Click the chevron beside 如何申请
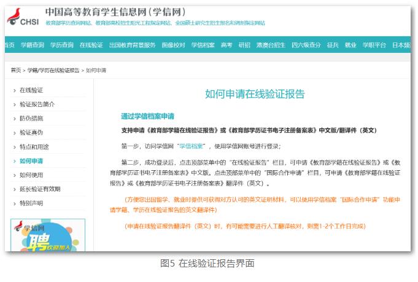418x282 pixels. pyautogui.click(x=14, y=162)
